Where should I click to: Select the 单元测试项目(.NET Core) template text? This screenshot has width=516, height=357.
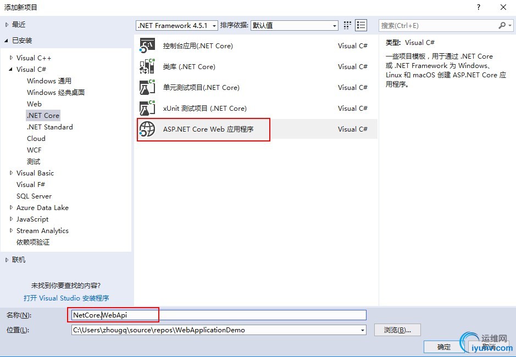(201, 87)
